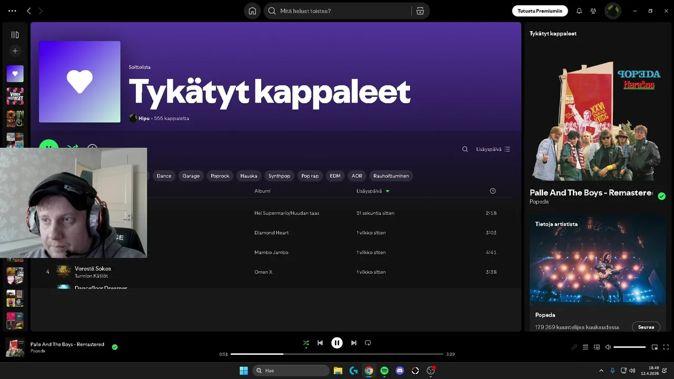Go forward with the right arrow

[x=41, y=11]
